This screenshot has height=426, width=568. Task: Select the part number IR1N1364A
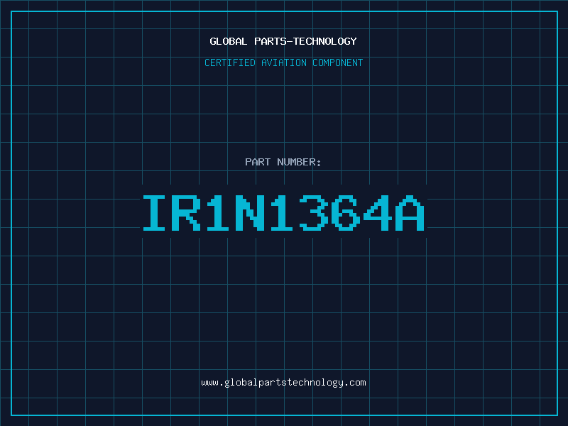[x=283, y=212]
